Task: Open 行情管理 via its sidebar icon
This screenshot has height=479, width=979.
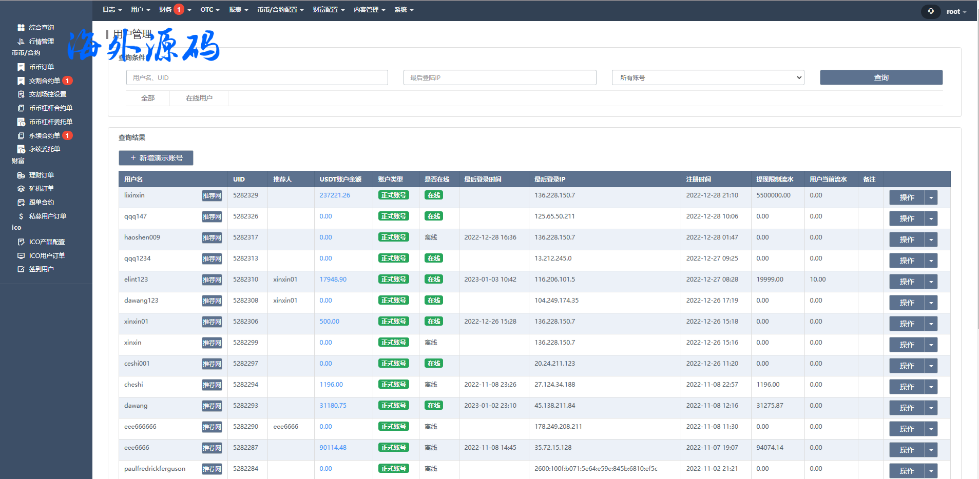Action: pyautogui.click(x=21, y=42)
